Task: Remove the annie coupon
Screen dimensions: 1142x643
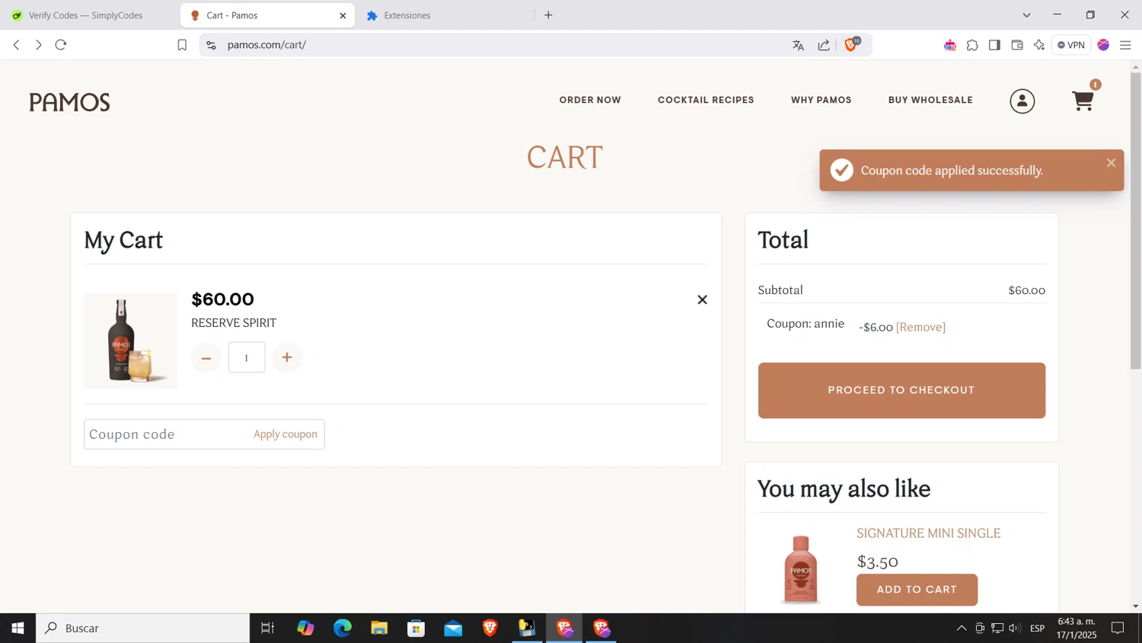Action: 920,327
